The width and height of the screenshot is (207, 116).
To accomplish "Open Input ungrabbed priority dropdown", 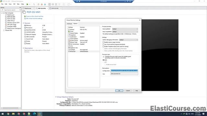I will (125, 32).
